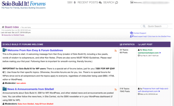Click the Quick Search magnifier icon
This screenshot has width=174, height=106.
(144, 26)
